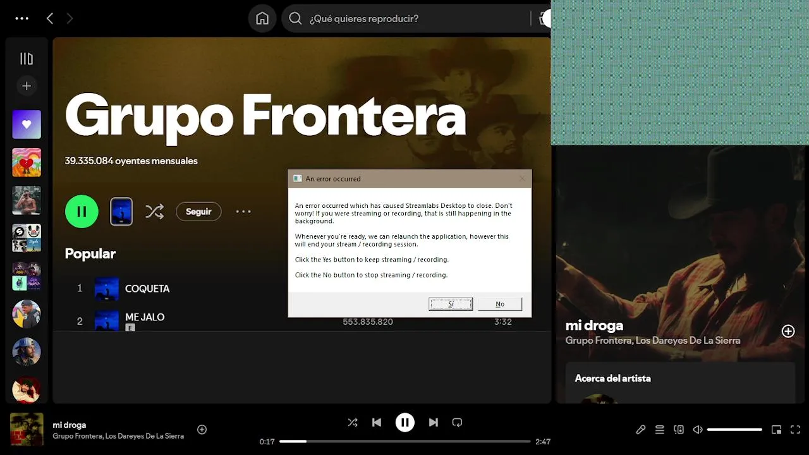Add mi droga to library in side panel
Image resolution: width=809 pixels, height=455 pixels.
788,331
